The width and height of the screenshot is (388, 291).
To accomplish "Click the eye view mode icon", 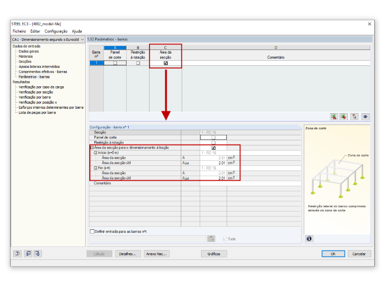I will pos(365,116).
